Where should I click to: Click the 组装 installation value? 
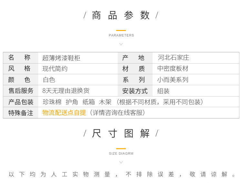click(x=163, y=91)
